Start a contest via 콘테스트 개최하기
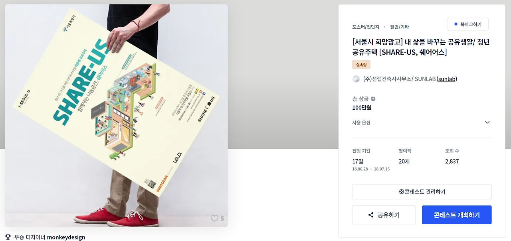This screenshot has width=511, height=241. (457, 215)
